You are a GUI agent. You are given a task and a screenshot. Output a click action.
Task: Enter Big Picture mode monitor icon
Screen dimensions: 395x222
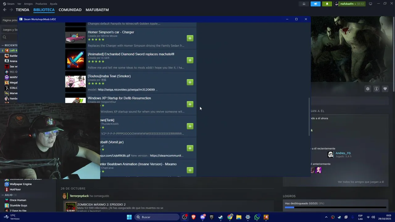(x=370, y=4)
